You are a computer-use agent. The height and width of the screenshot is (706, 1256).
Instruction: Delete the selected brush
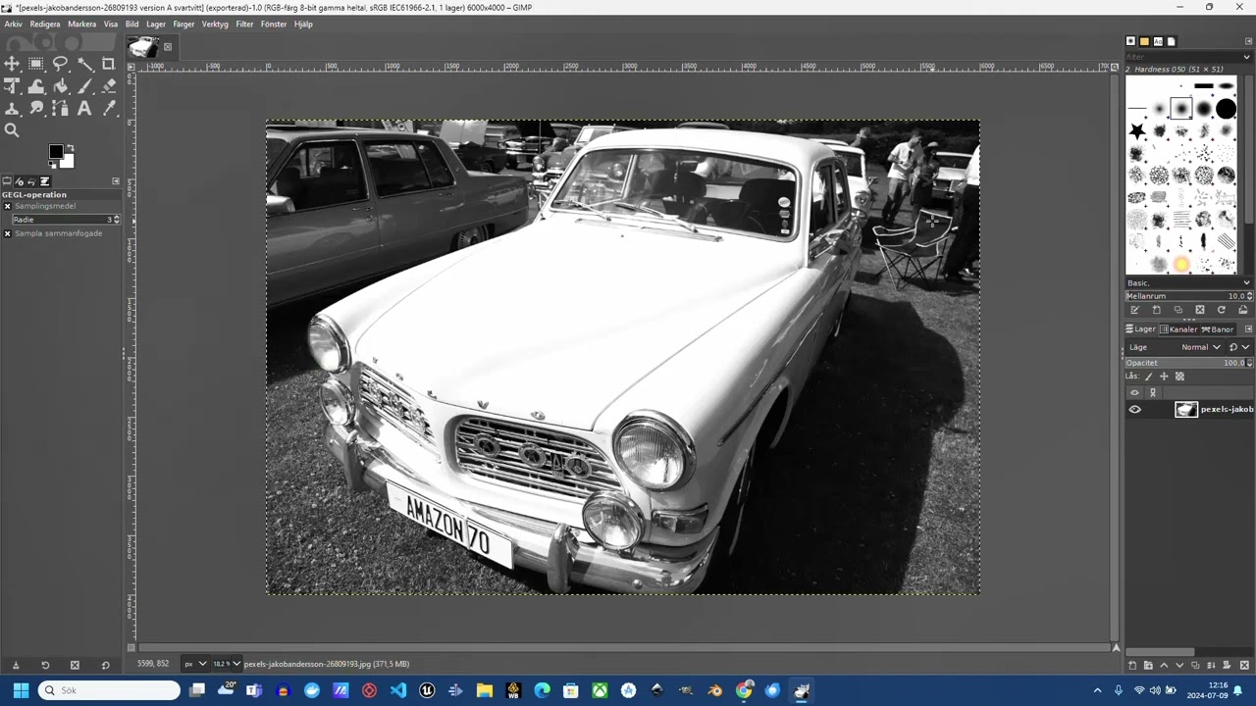pyautogui.click(x=1199, y=310)
